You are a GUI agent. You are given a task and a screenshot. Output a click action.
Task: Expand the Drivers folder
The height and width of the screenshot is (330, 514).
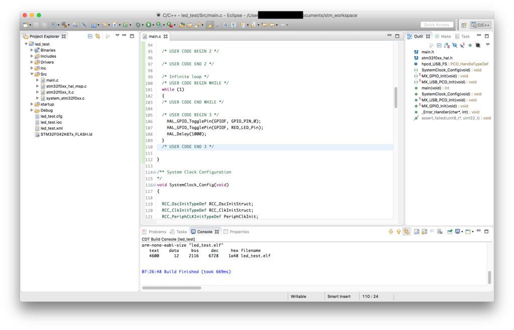pyautogui.click(x=32, y=62)
